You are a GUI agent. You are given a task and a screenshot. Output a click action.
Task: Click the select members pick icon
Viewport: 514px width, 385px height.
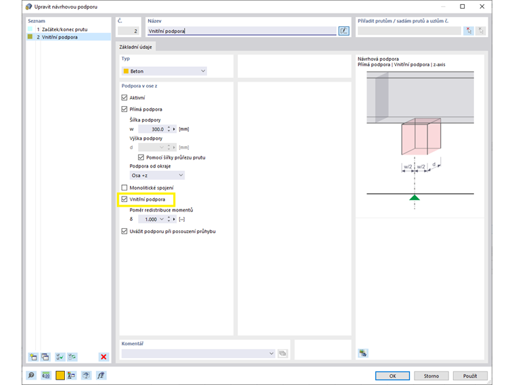pyautogui.click(x=469, y=31)
